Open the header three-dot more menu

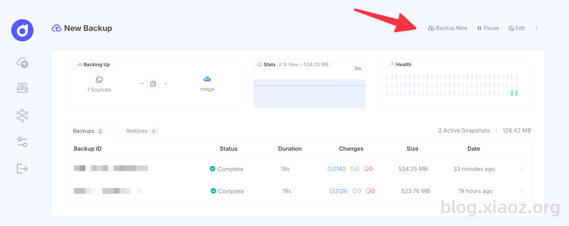(537, 28)
